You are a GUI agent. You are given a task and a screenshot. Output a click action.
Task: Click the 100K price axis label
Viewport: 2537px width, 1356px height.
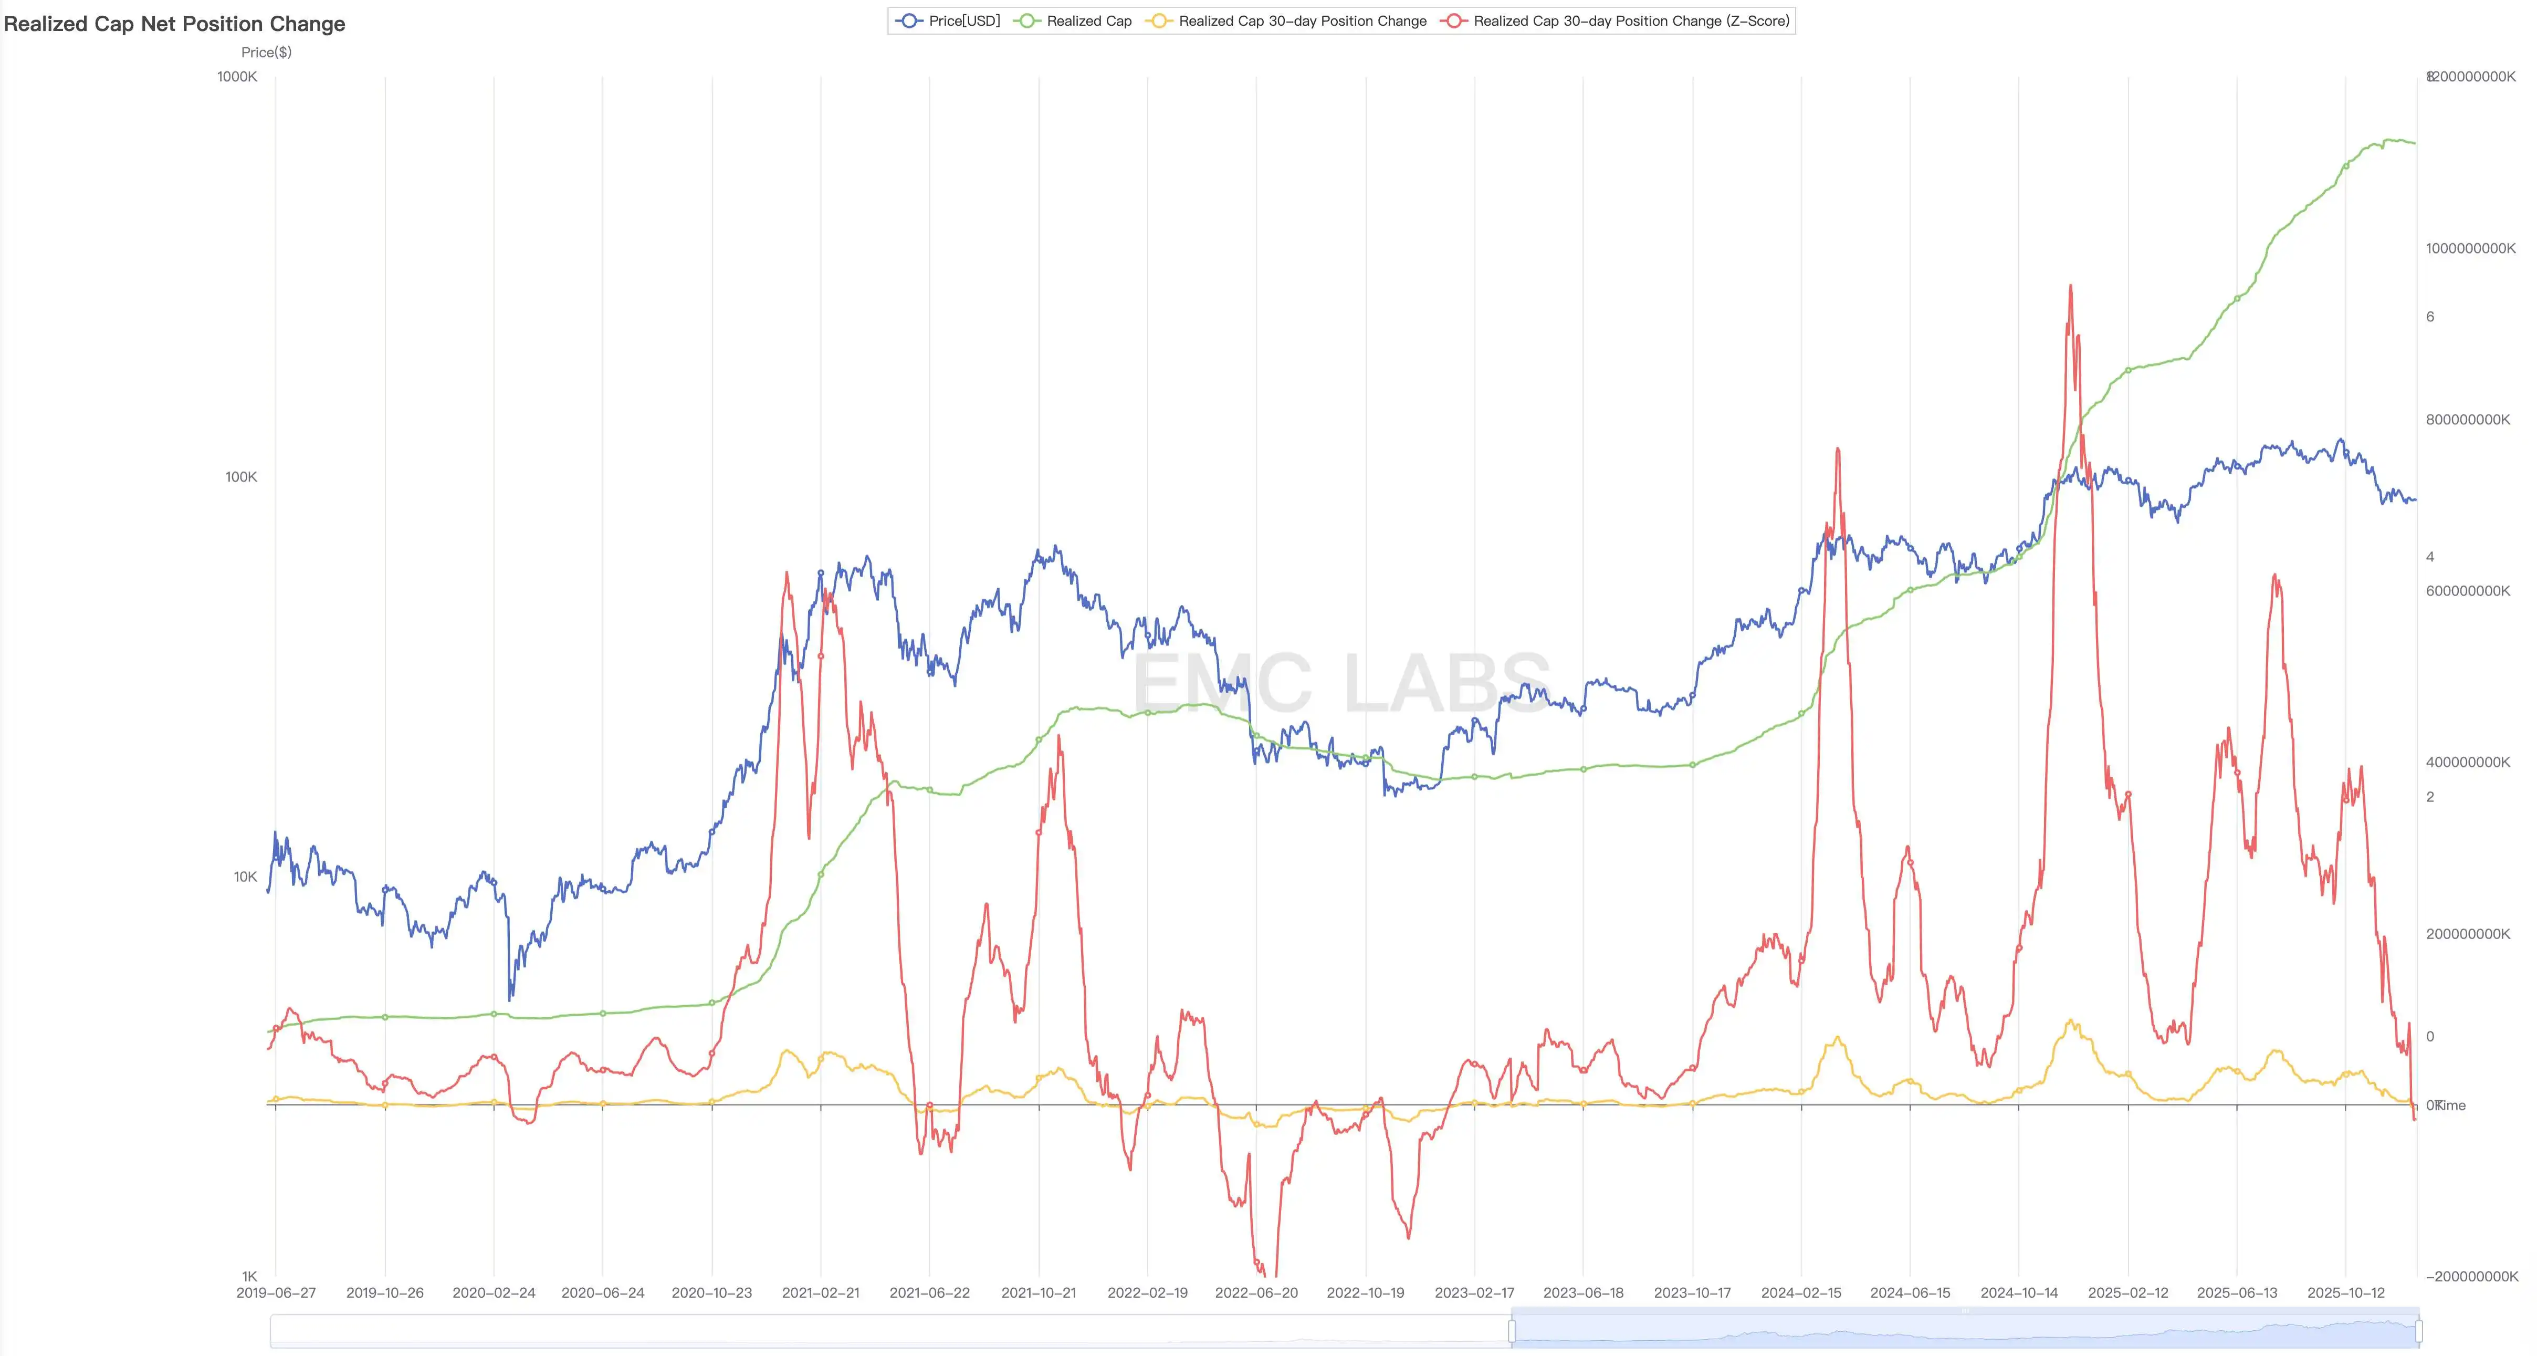[x=242, y=477]
